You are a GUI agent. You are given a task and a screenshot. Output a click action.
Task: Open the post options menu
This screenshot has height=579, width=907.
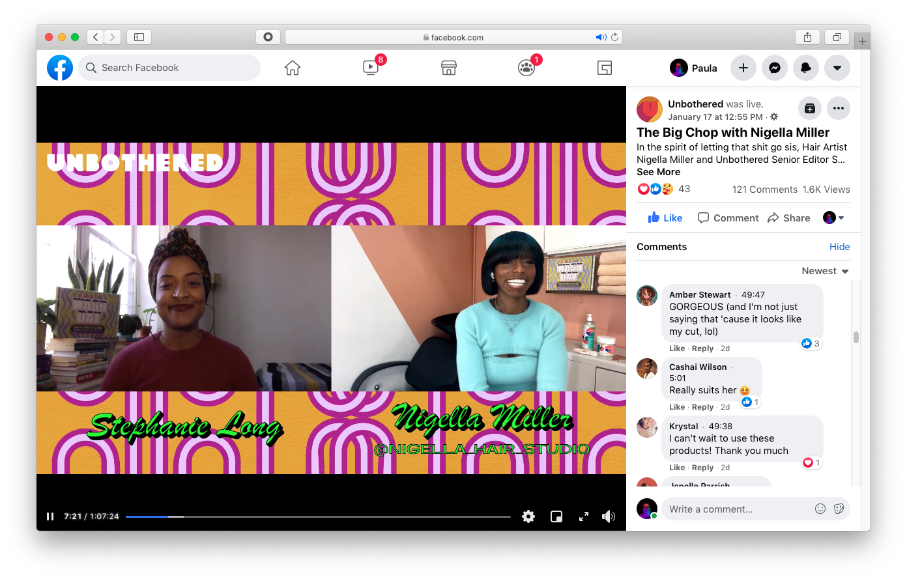pos(839,108)
